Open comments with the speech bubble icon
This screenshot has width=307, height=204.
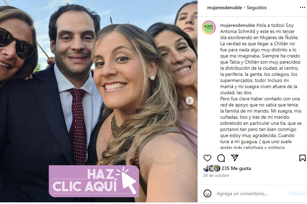coord(221,158)
